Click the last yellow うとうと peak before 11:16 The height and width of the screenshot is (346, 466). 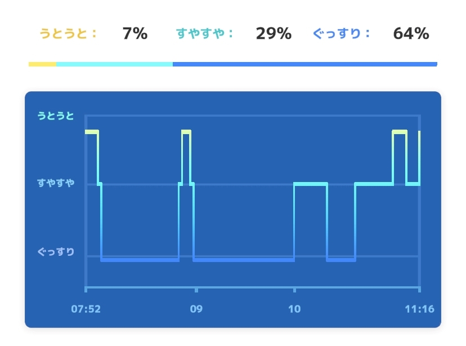(x=399, y=132)
